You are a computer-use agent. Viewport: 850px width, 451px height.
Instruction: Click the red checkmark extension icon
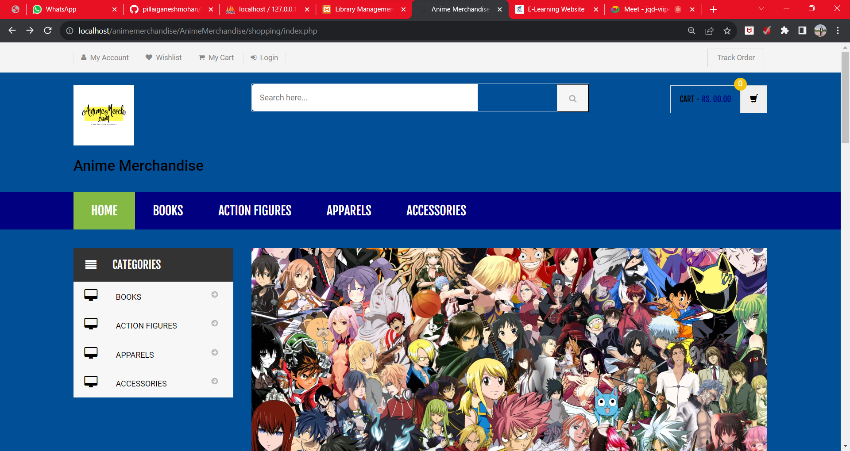pos(767,31)
